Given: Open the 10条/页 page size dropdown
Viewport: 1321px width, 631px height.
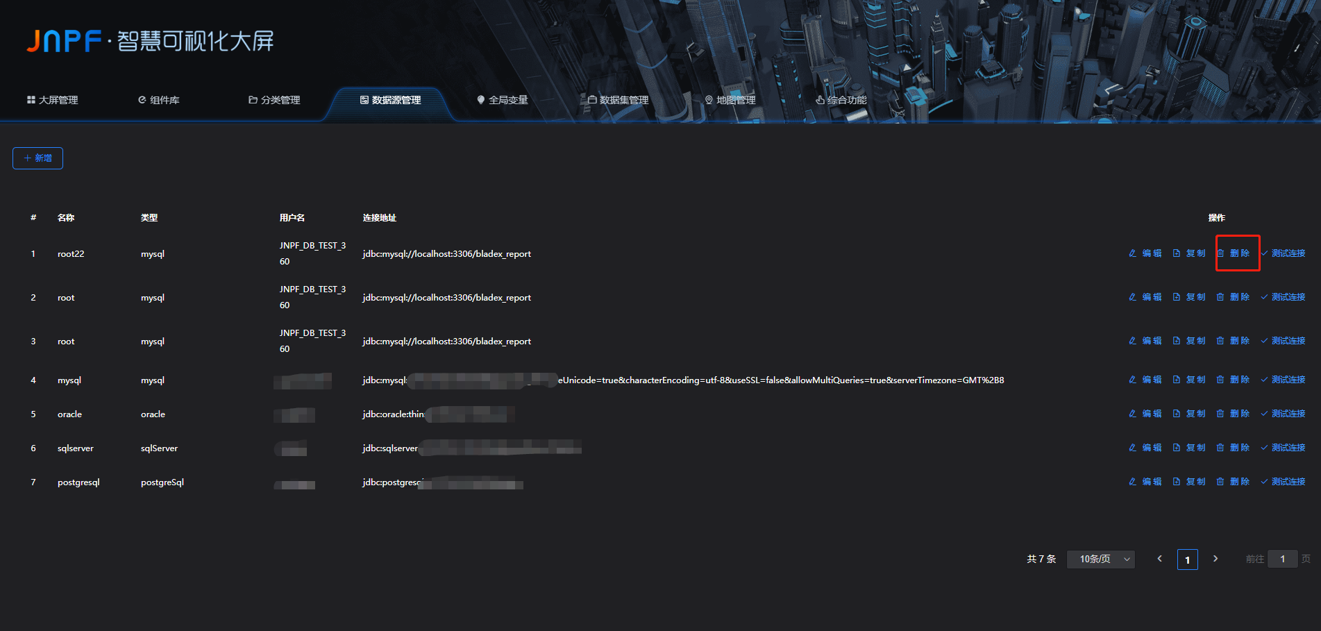Looking at the screenshot, I should (1101, 559).
